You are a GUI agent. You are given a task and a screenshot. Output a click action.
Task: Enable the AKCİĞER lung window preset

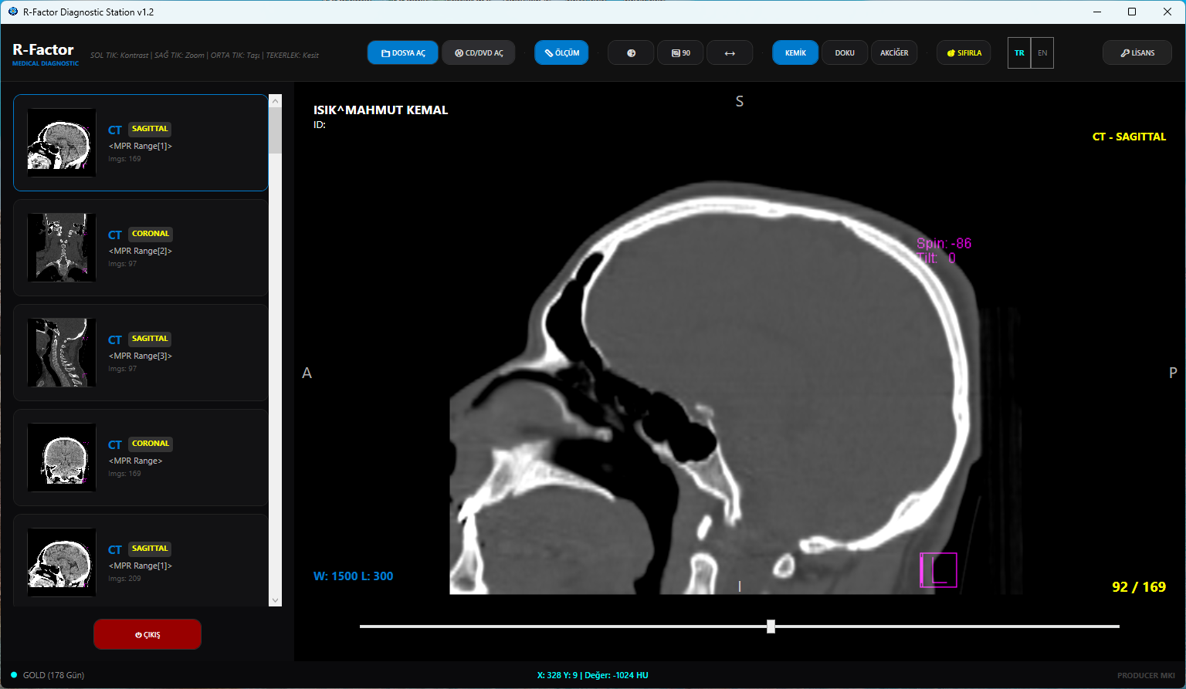894,53
